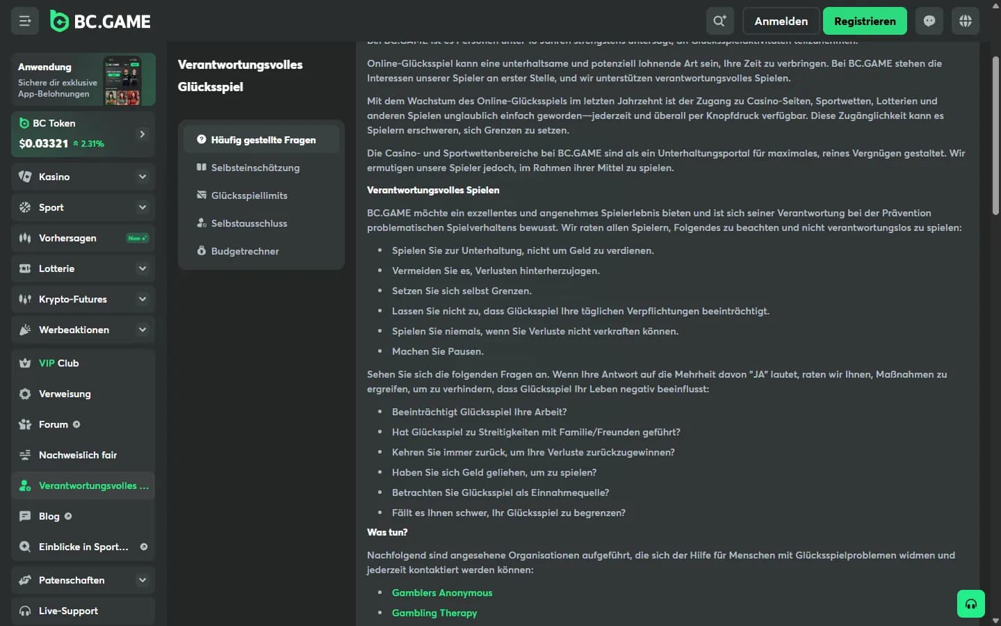Screen dimensions: 1001x626
Task: Click the text Setzen Sie sich selbst Grenzen.
Action: pos(462,291)
